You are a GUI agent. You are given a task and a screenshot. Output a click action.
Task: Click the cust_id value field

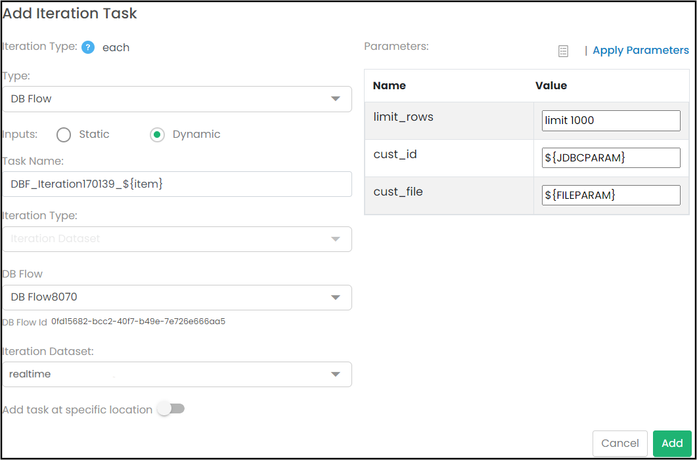(611, 157)
